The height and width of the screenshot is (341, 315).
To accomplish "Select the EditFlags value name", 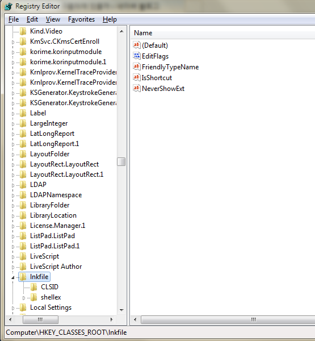I will [155, 56].
